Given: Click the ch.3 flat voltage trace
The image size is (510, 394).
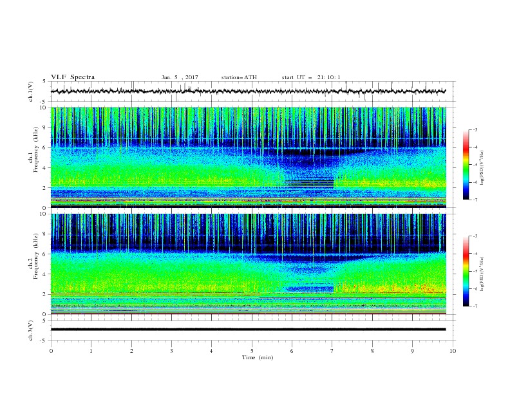Looking at the screenshot, I should point(248,330).
